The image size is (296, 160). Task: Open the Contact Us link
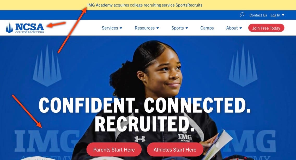pyautogui.click(x=258, y=15)
